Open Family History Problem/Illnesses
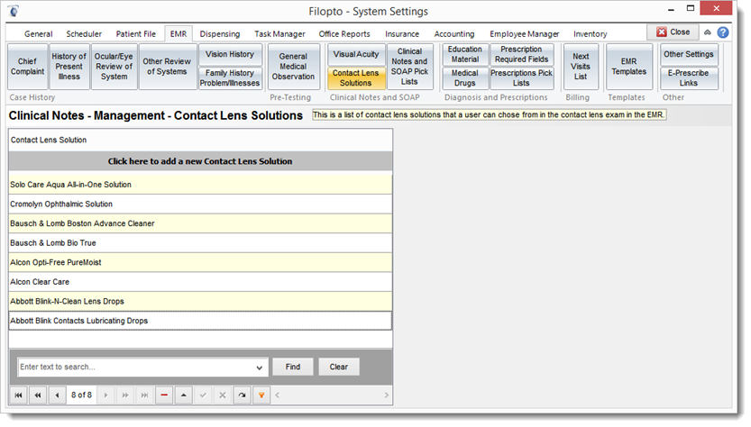The height and width of the screenshot is (427, 751). point(230,78)
